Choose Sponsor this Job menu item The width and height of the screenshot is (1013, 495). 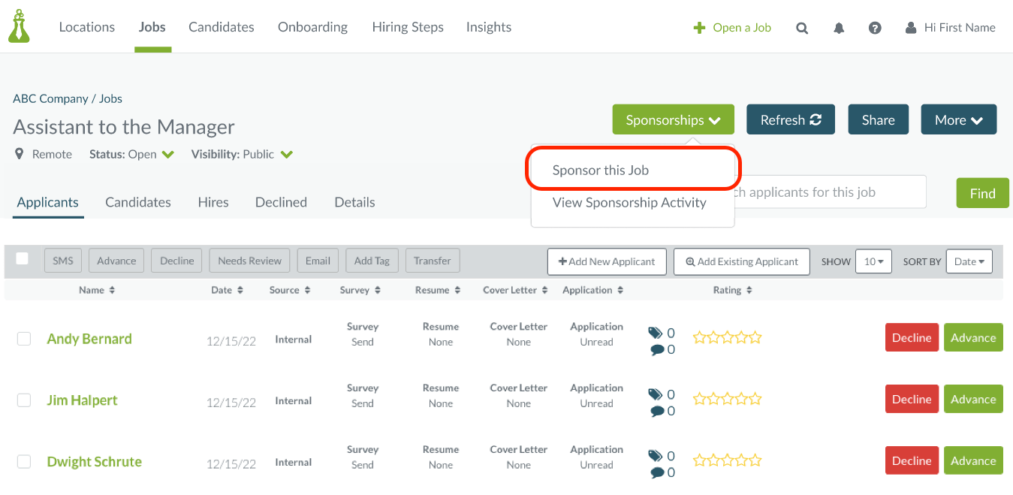pyautogui.click(x=601, y=171)
